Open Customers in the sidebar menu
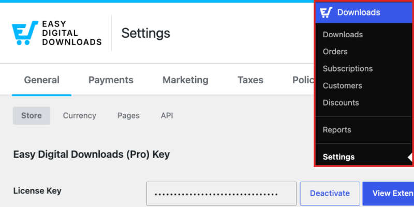Image resolution: width=414 pixels, height=207 pixels. point(343,85)
